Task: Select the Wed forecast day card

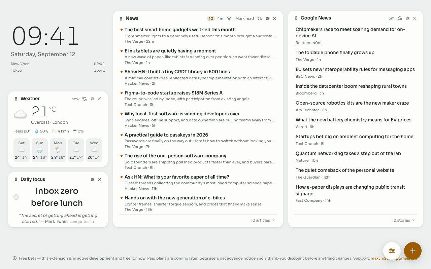Action: tap(94, 150)
